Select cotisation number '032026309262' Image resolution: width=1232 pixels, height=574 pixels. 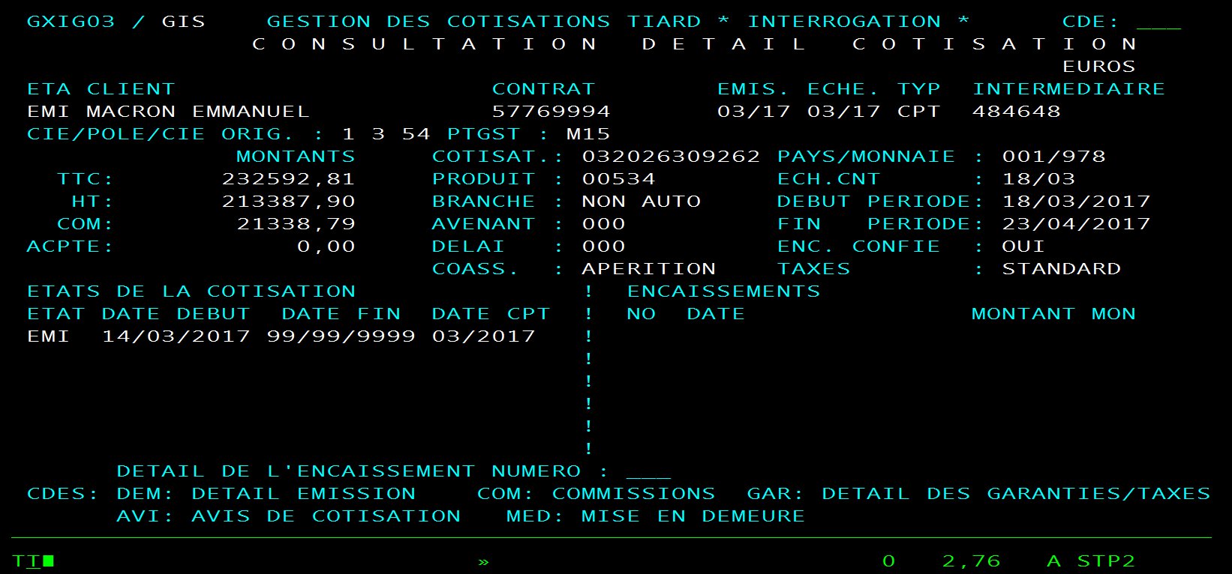click(671, 157)
